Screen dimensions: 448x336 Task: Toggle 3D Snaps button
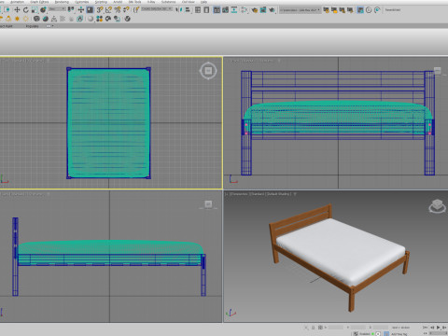[x=100, y=10]
